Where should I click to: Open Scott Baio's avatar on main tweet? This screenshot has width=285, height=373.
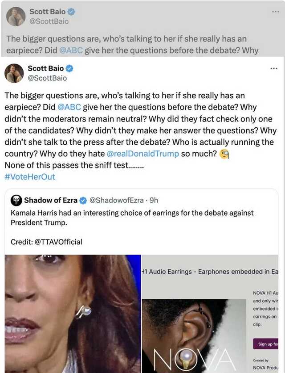click(14, 73)
